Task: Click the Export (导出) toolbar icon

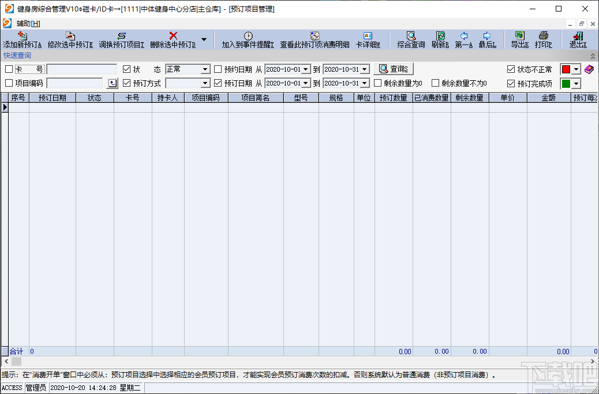Action: point(520,36)
